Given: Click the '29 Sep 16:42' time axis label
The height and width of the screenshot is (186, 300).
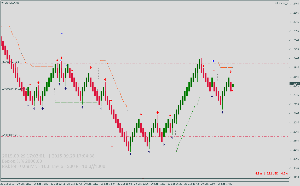Looking at the screenshot, I should (192, 184).
